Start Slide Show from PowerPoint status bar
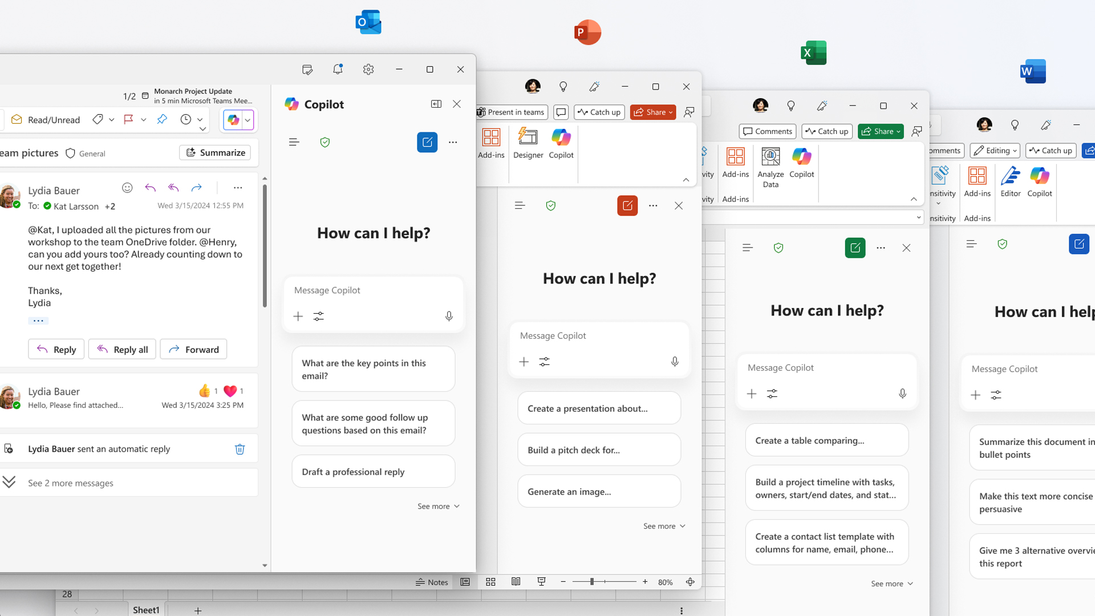This screenshot has height=616, width=1095. pos(541,582)
